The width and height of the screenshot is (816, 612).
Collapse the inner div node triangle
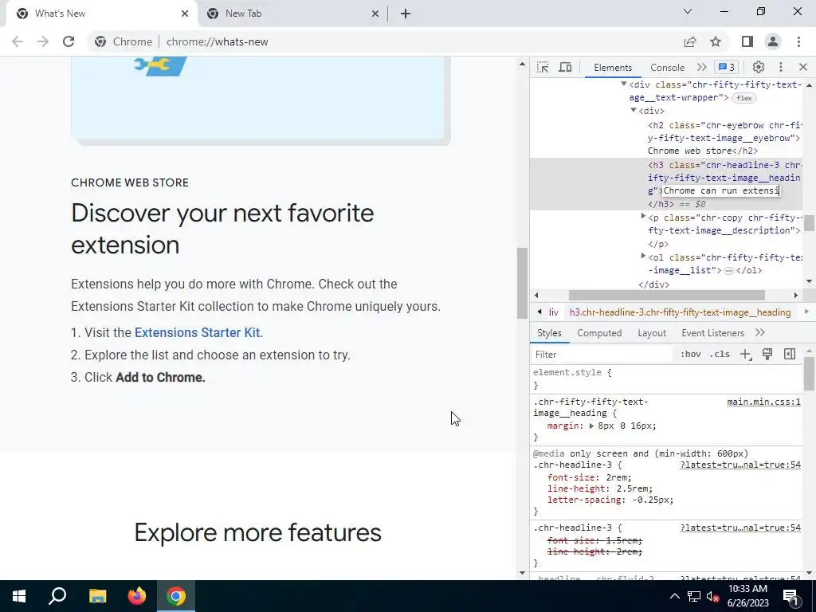(x=634, y=110)
